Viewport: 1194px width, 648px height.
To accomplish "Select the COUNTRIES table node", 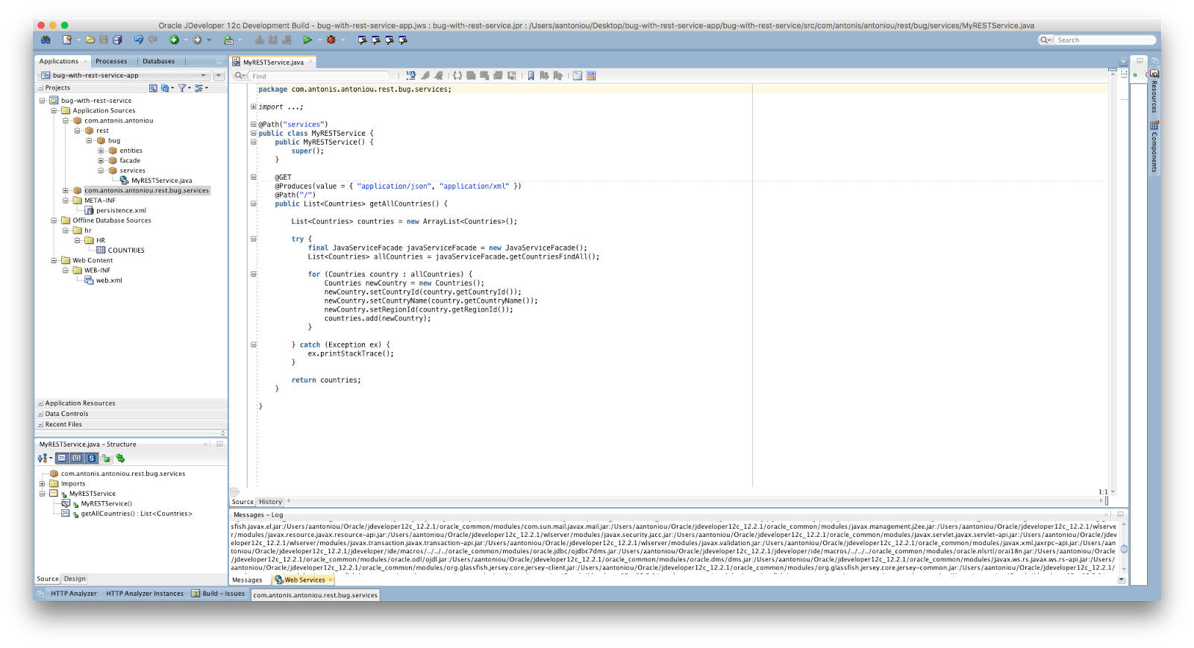I will coord(126,251).
